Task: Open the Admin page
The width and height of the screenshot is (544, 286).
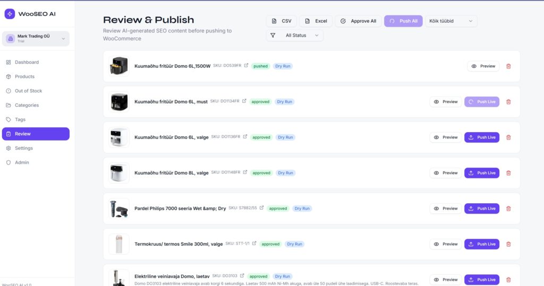Action: click(x=36, y=162)
